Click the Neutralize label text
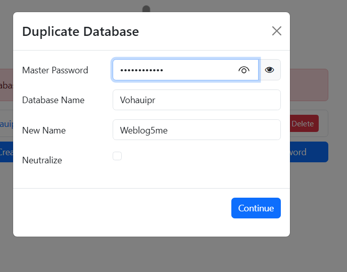 pyautogui.click(x=42, y=160)
